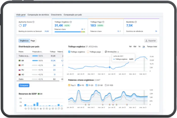Toggle the Tráfego orgânico checkbox
This screenshot has width=177, height=118.
pos(69,52)
